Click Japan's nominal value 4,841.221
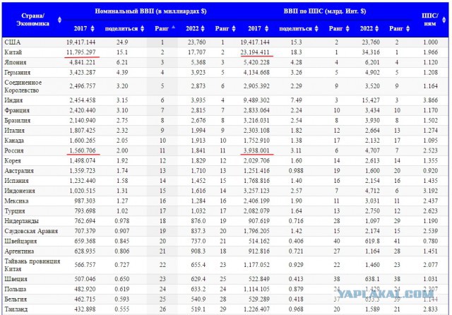 point(83,62)
